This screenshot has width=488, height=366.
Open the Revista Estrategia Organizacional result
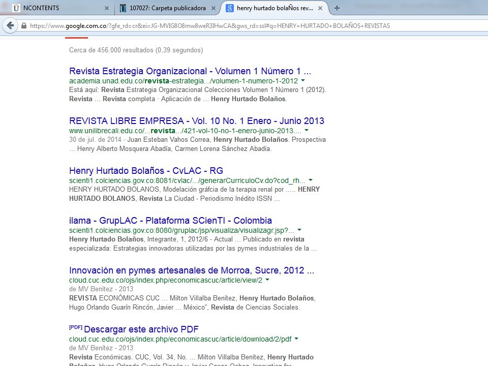[190, 71]
